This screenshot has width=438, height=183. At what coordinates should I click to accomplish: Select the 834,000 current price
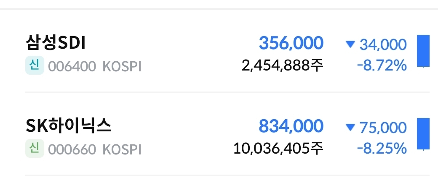pyautogui.click(x=291, y=126)
